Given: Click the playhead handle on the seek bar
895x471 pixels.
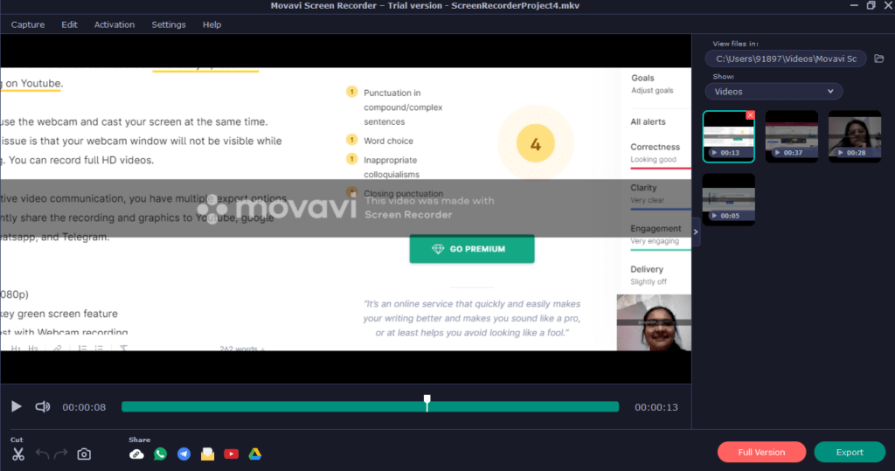Looking at the screenshot, I should pos(427,402).
